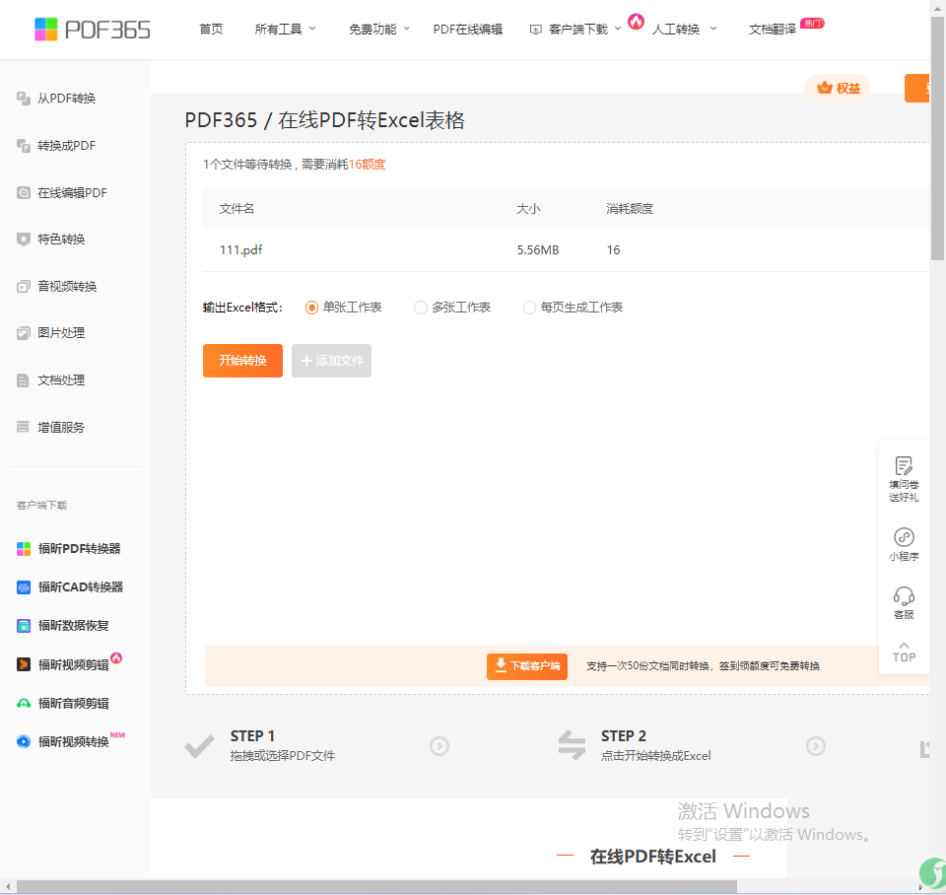Screen dimensions: 946x895
Task: Open 文档翻译 in top navigation
Action: click(x=773, y=29)
